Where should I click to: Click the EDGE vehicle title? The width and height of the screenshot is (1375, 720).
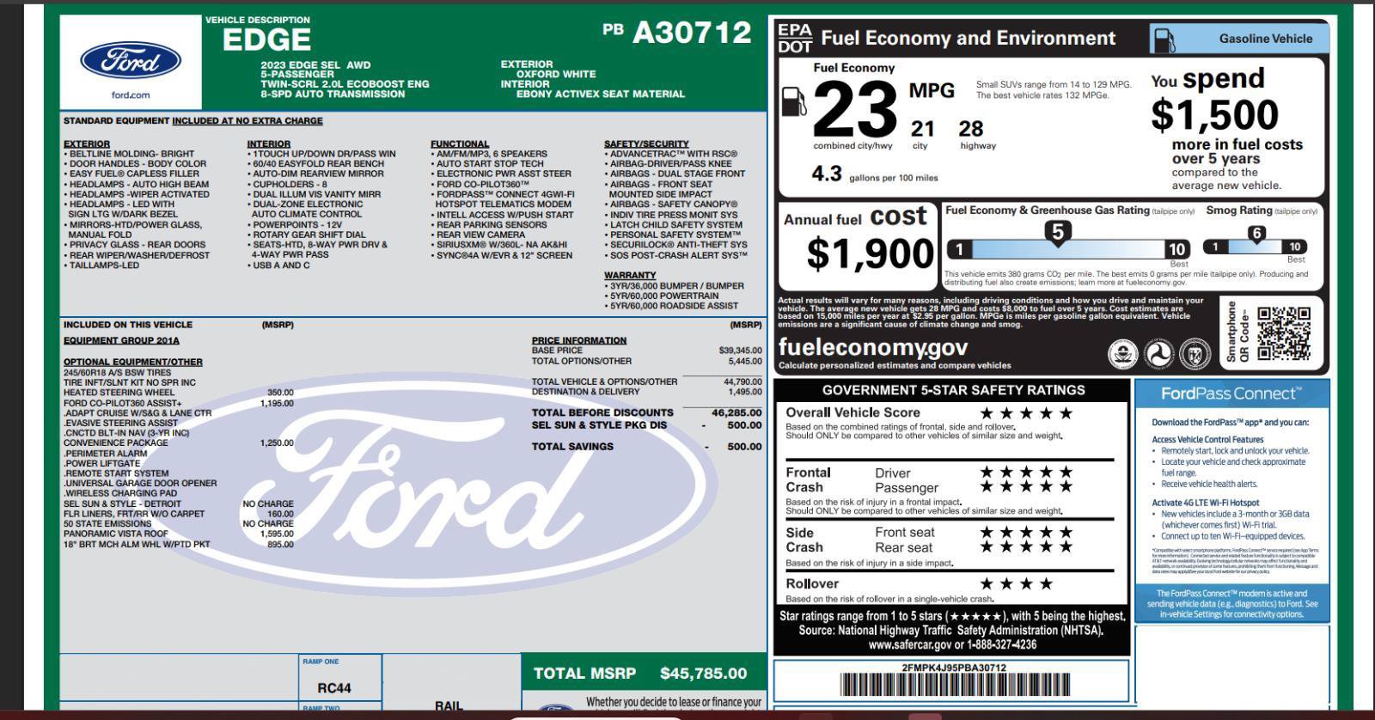pyautogui.click(x=266, y=40)
